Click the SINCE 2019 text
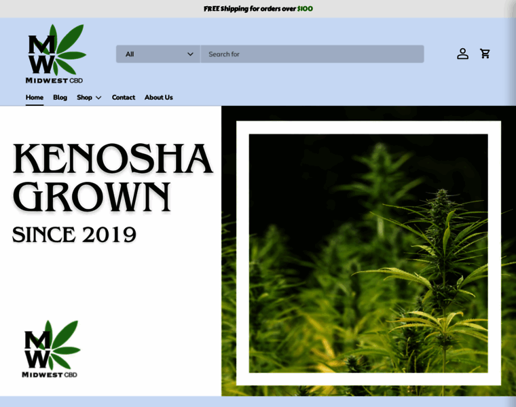Viewport: 516px width, 407px height. 74,235
